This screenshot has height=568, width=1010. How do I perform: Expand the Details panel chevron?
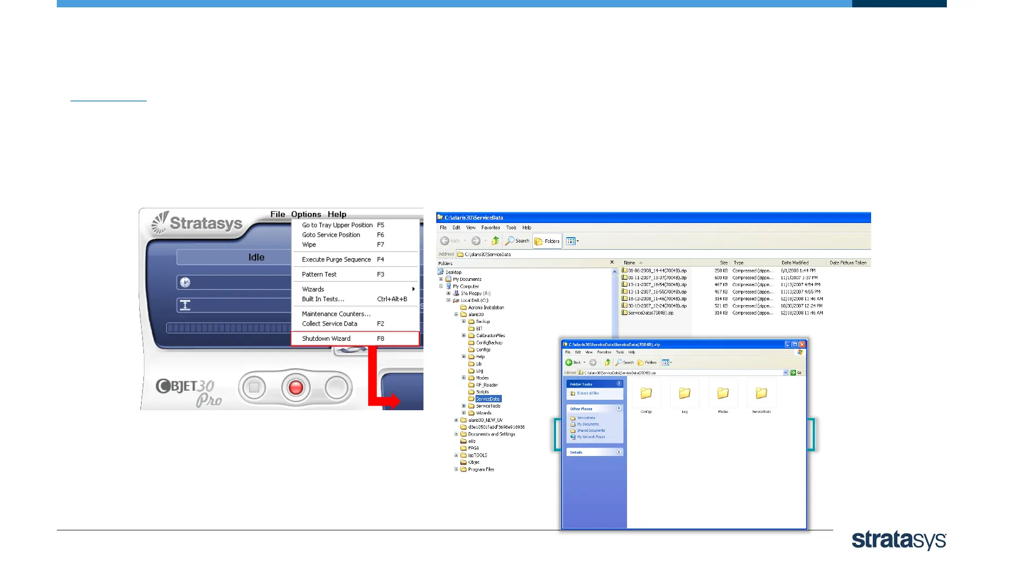click(619, 452)
